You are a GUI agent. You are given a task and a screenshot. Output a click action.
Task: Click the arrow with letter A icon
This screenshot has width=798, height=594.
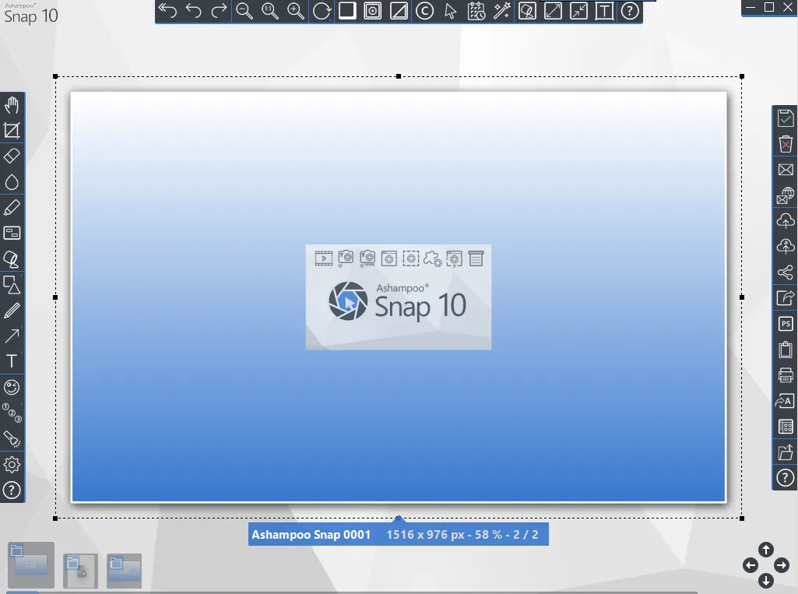786,401
